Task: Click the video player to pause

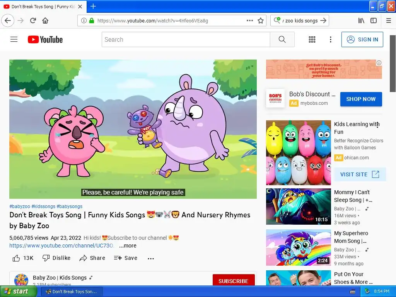Action: 133,129
